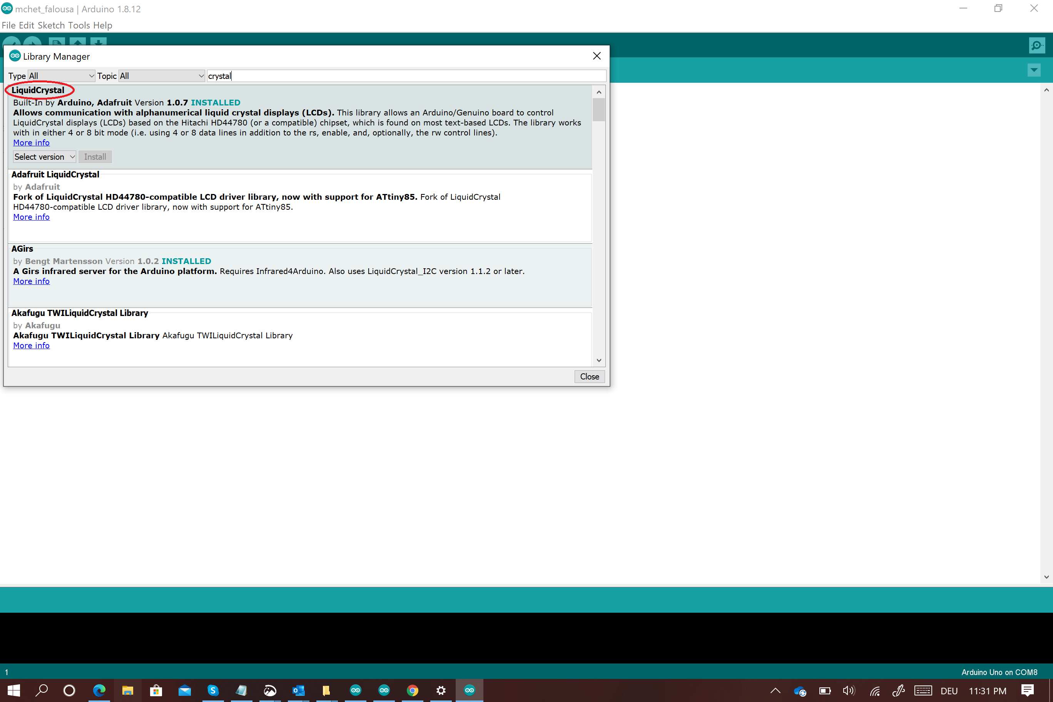Image resolution: width=1053 pixels, height=702 pixels.
Task: Select the Adafruit LiquidCrystal library entry
Action: tap(55, 175)
